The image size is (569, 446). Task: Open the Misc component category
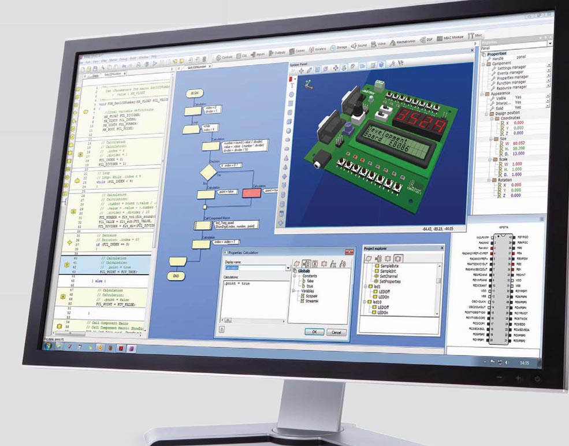click(x=475, y=36)
